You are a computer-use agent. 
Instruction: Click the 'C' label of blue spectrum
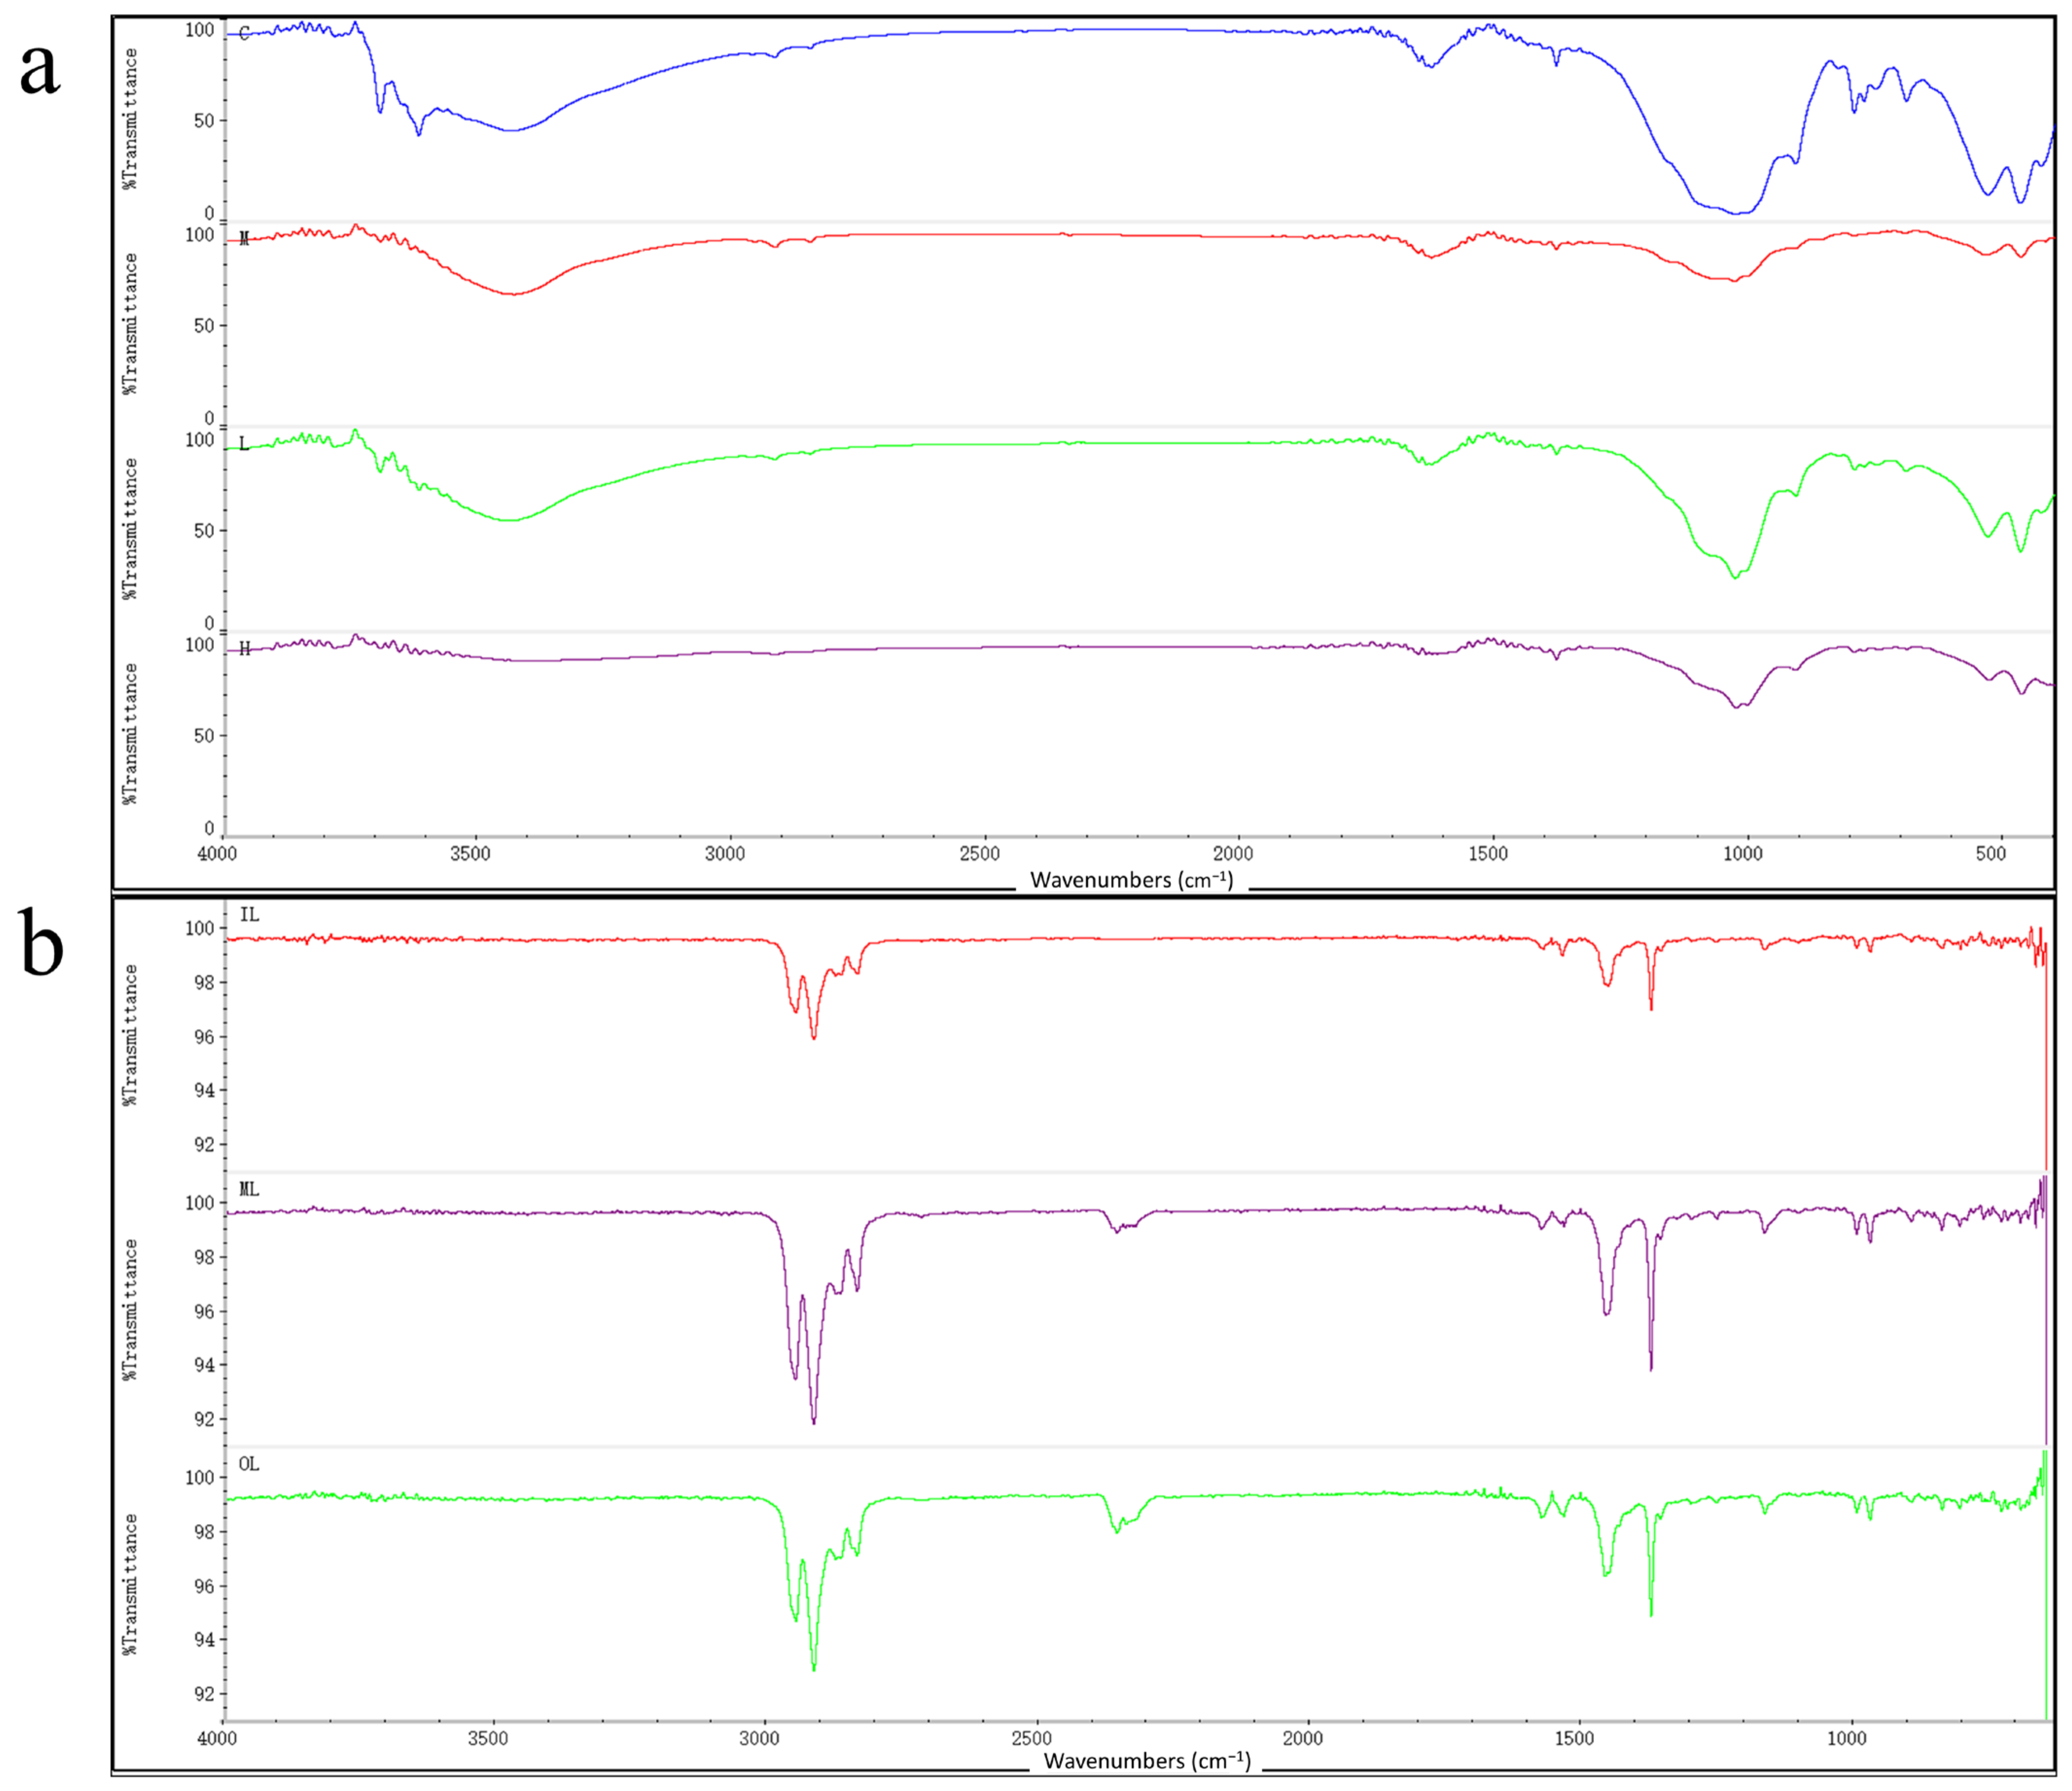coord(244,34)
